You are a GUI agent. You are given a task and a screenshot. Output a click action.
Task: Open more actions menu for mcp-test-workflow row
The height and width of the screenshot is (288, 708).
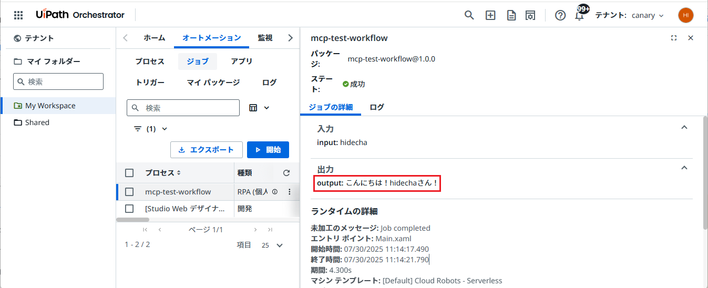289,192
